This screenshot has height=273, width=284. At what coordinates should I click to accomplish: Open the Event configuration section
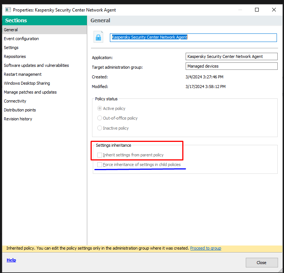(45, 39)
